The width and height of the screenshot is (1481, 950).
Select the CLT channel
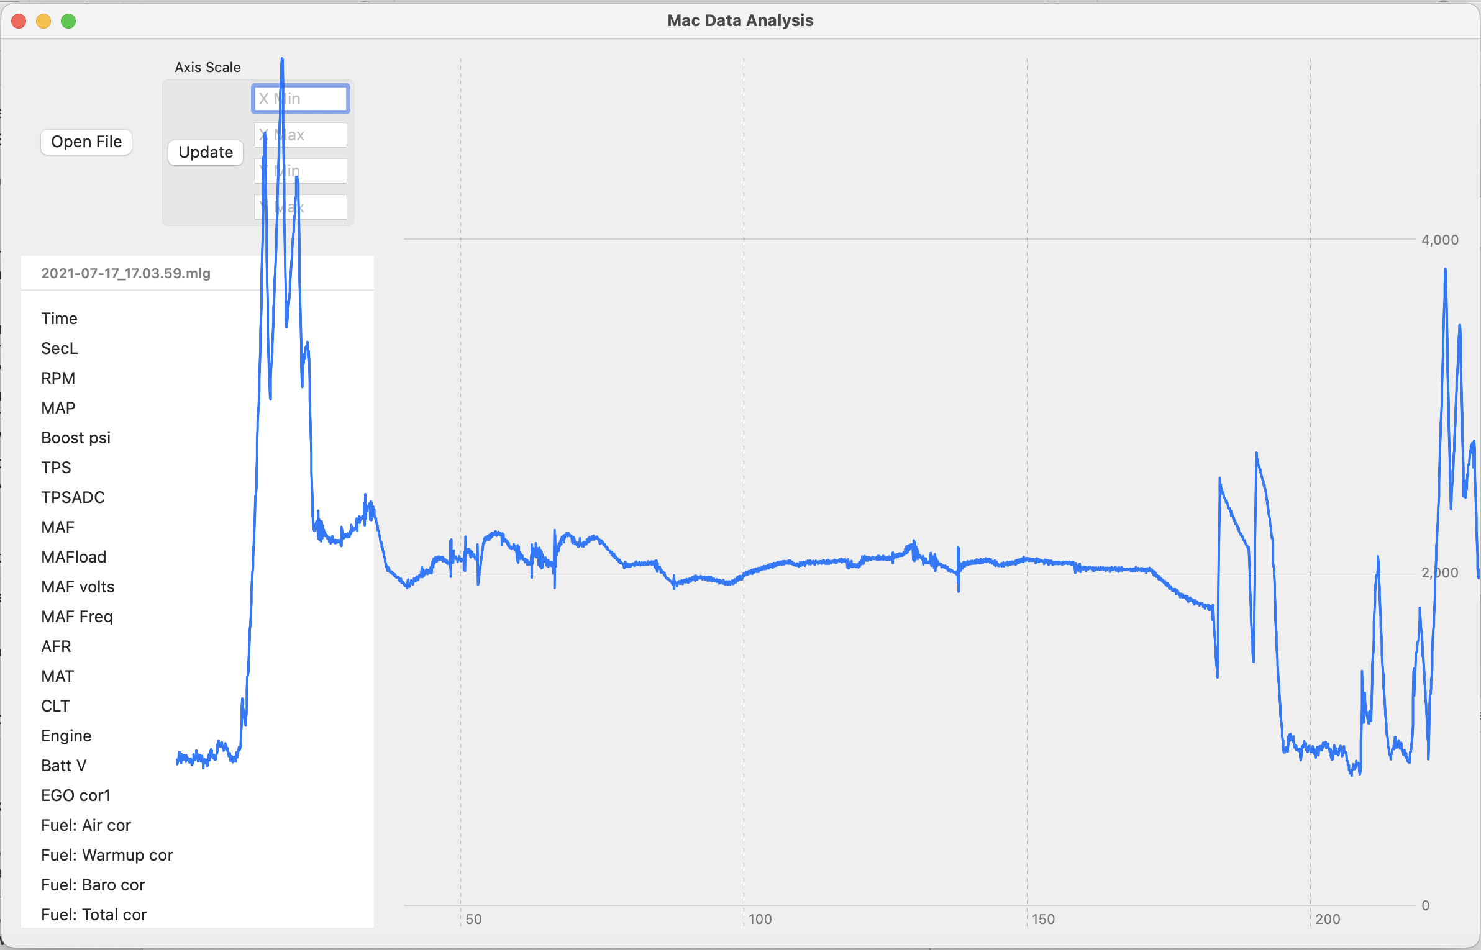pyautogui.click(x=198, y=706)
